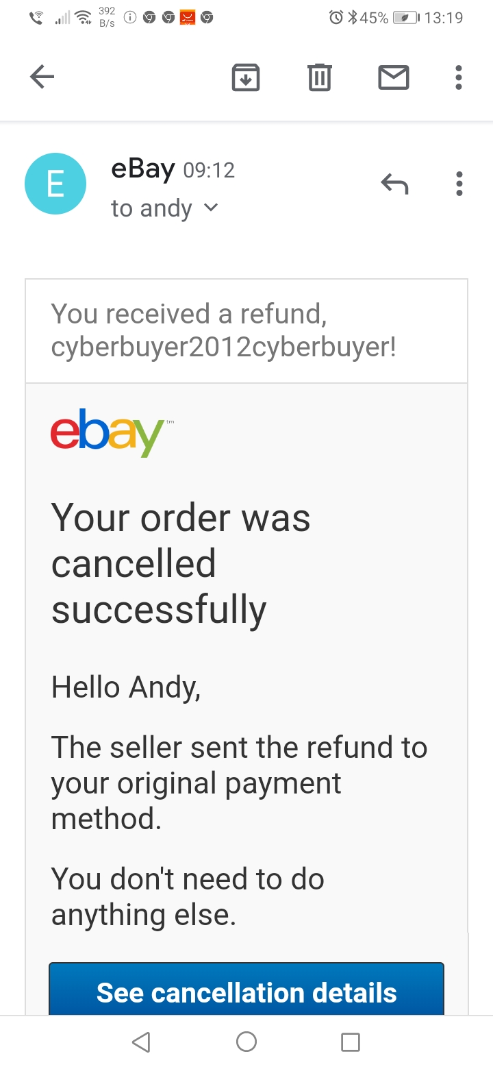Open recent apps with the square button
Screen dimensions: 493x1069
click(351, 1042)
